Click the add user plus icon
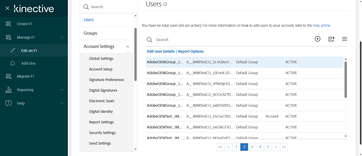The height and width of the screenshot is (156, 362). point(317,39)
